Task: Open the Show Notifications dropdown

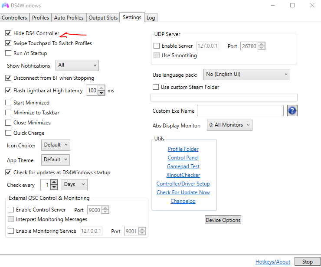Action: [x=77, y=65]
